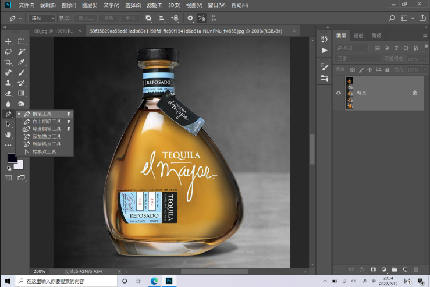This screenshot has width=430, height=287.
Task: Open the 文件(F) menu
Action: tap(26, 5)
